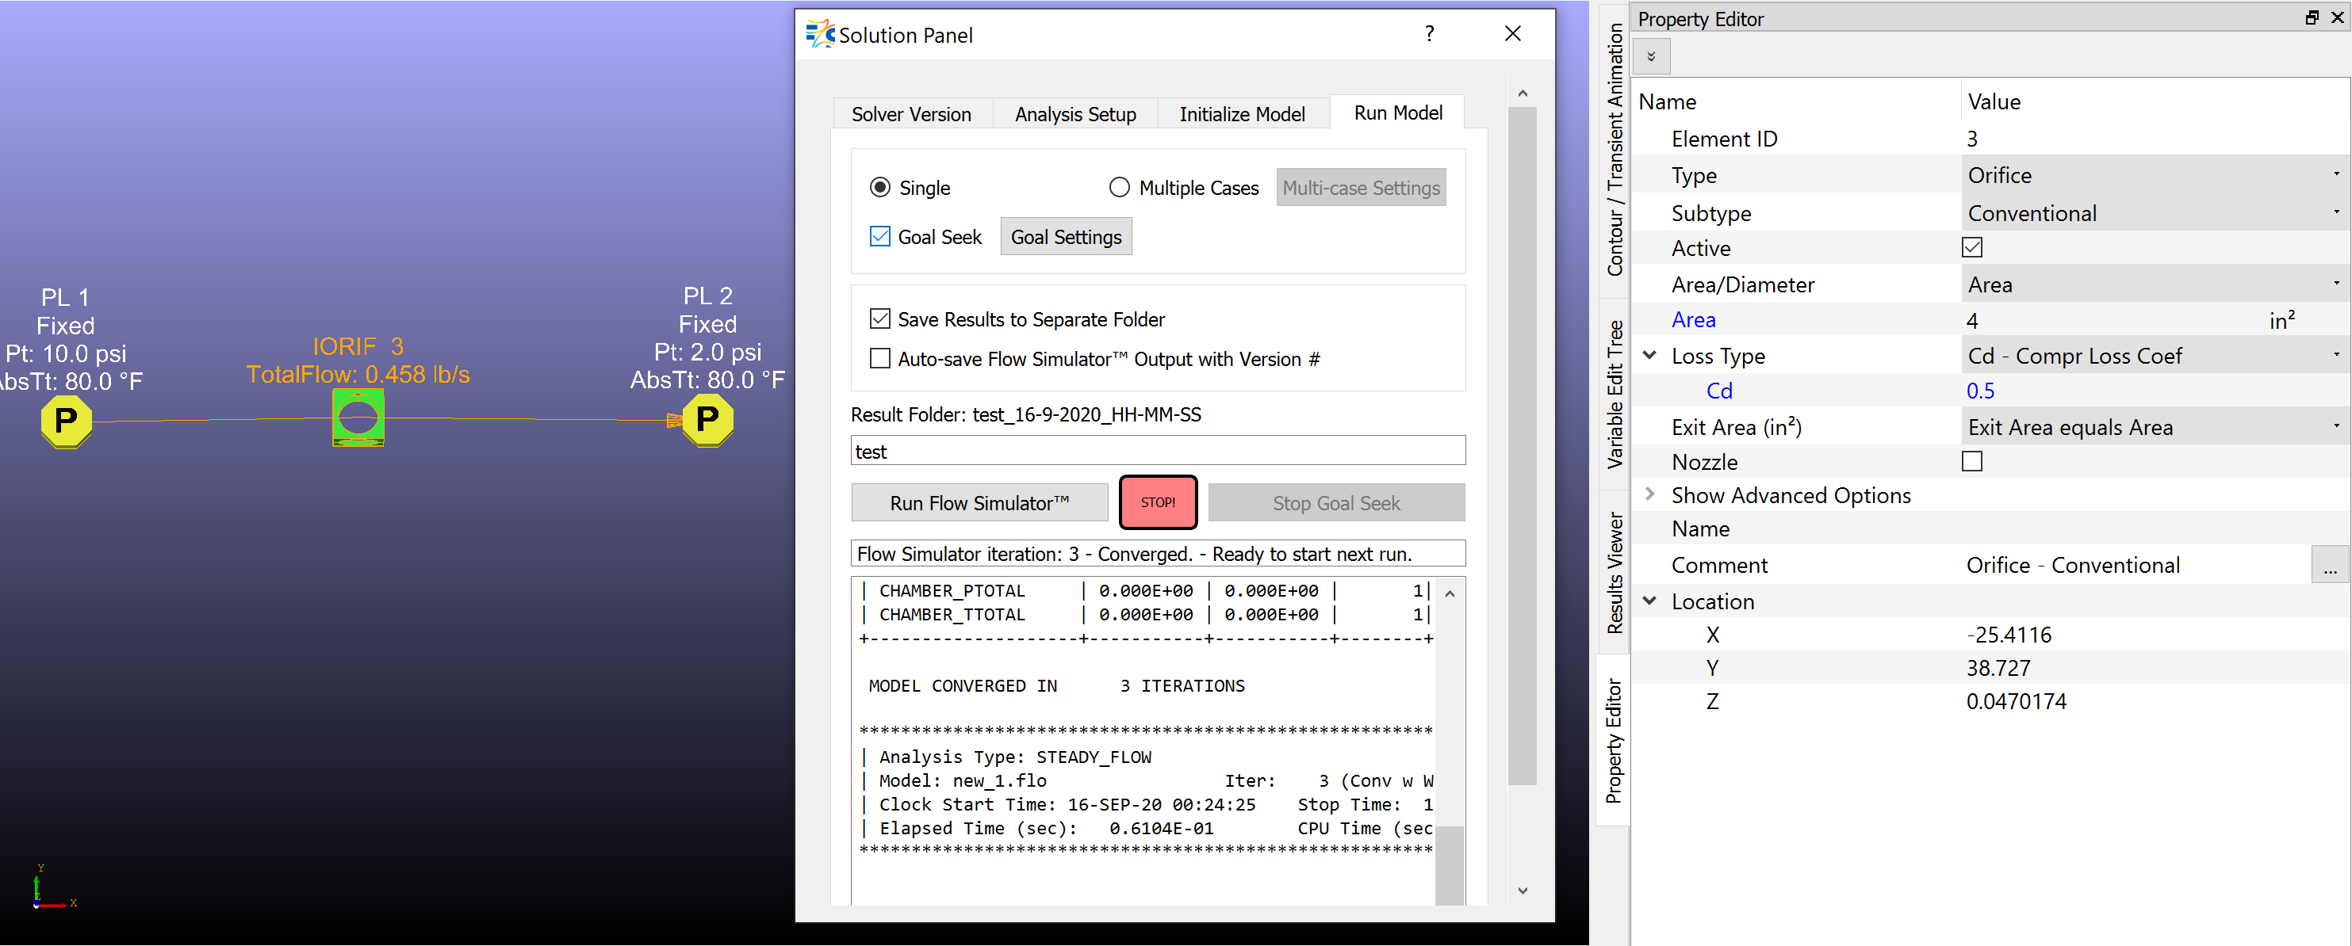Toggle the Nozzle checkbox

pos(1972,462)
